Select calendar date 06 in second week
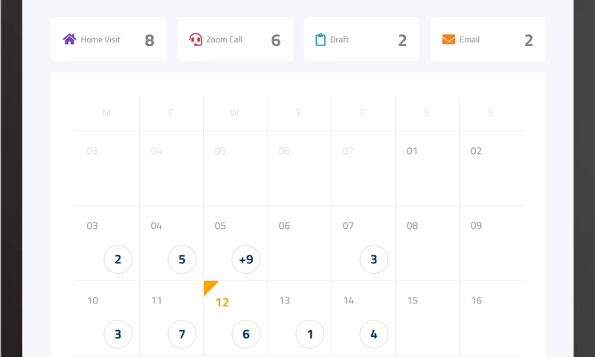The height and width of the screenshot is (357, 595). (284, 226)
